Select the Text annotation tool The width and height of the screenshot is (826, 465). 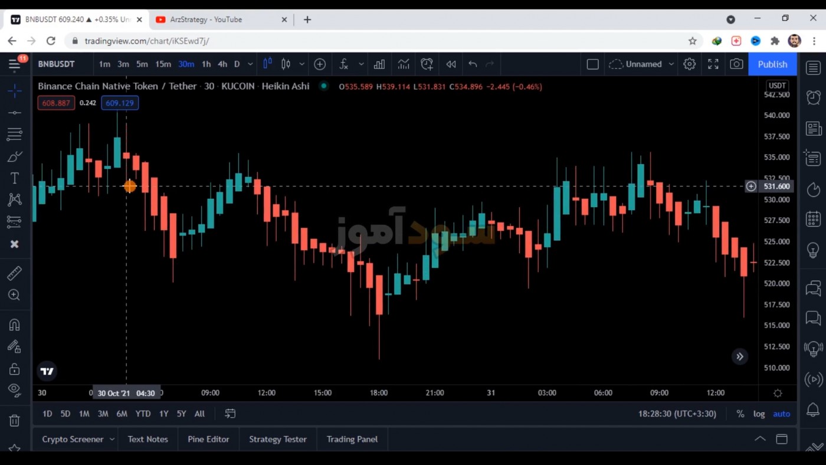tap(15, 178)
